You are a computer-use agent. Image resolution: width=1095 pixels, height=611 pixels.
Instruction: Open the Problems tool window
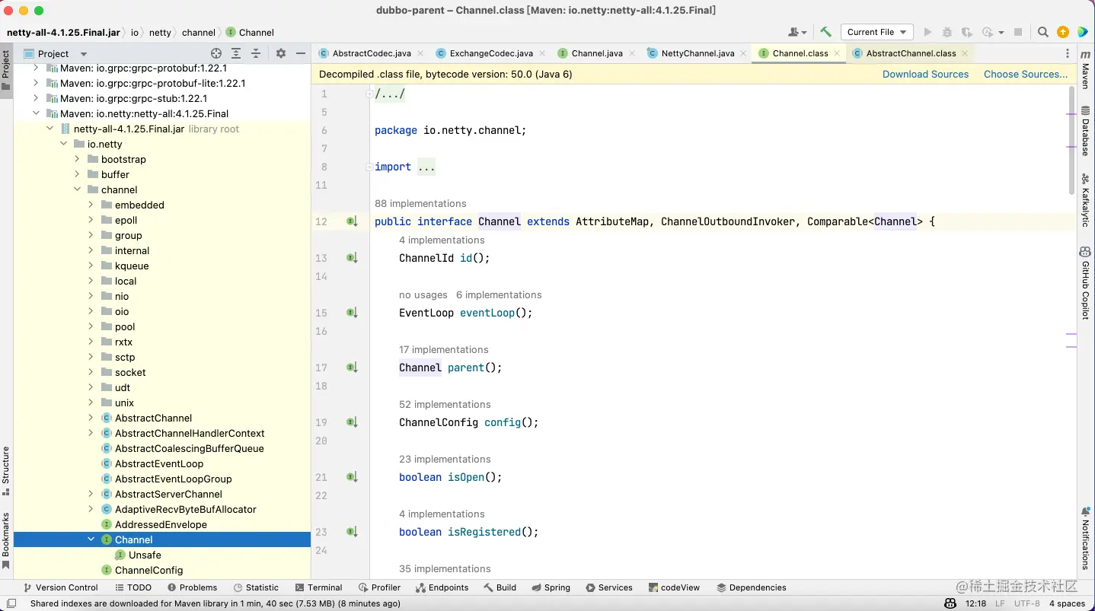192,587
